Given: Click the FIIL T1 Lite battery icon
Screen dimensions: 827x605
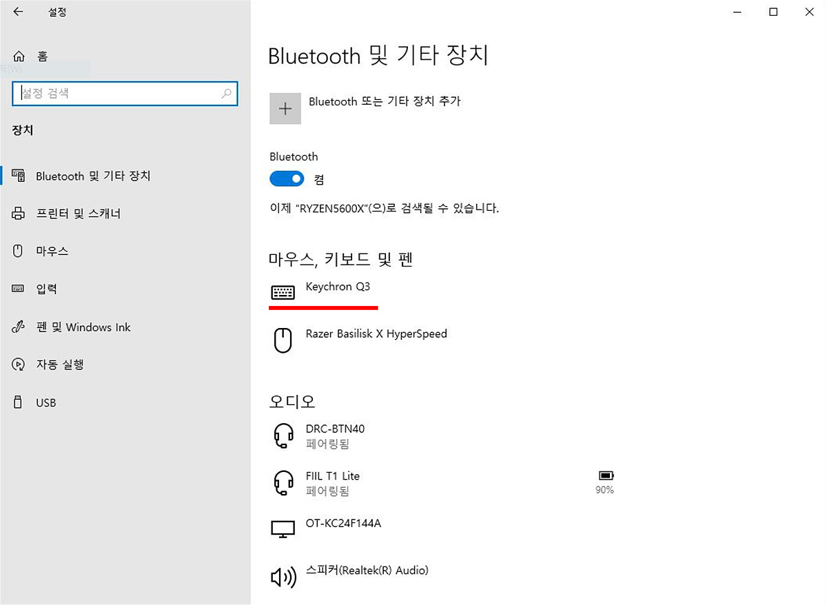Looking at the screenshot, I should click(606, 475).
